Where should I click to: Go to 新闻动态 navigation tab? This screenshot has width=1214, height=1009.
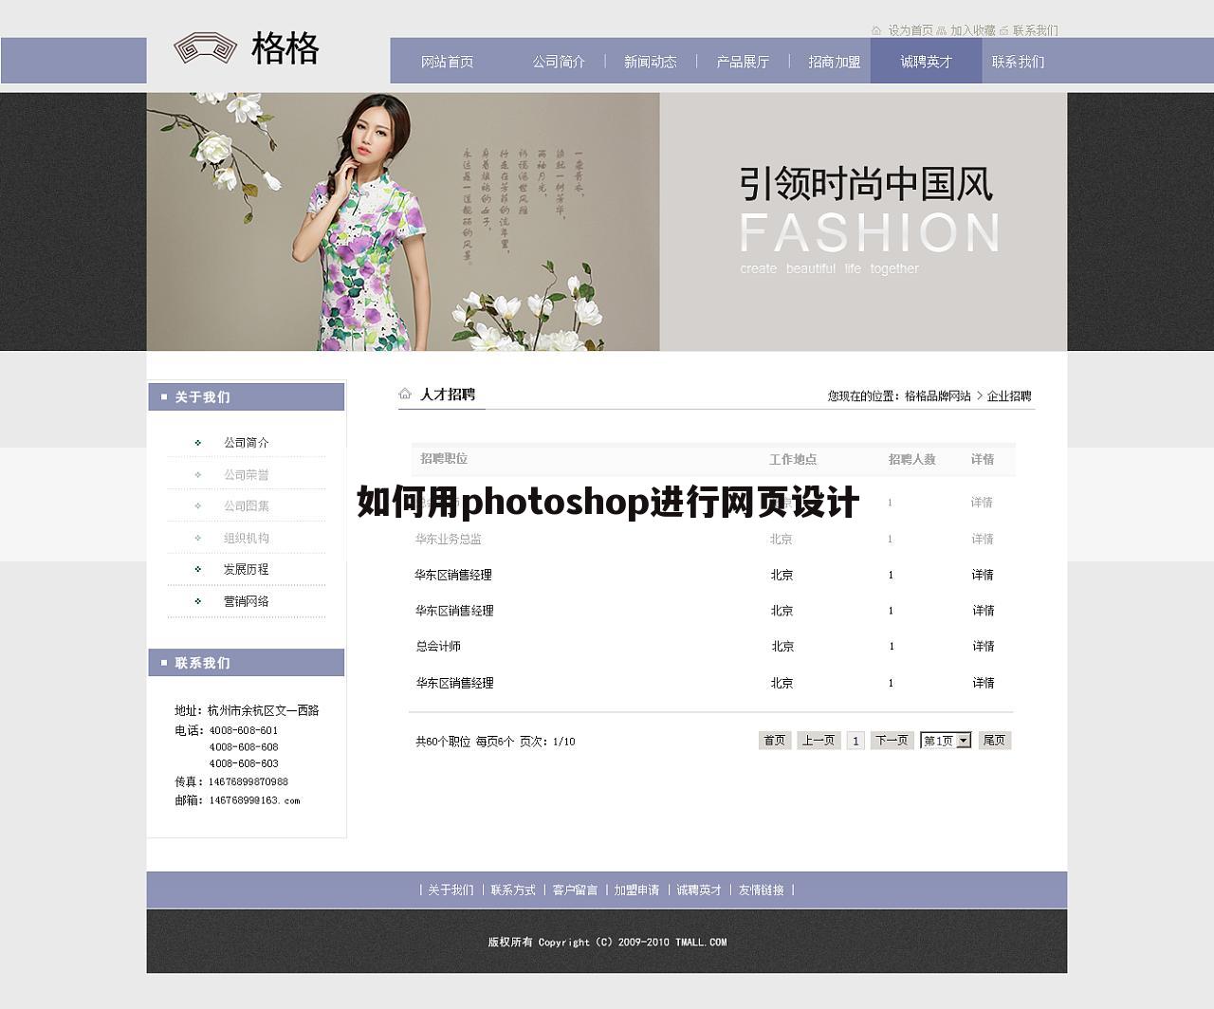[x=651, y=62]
